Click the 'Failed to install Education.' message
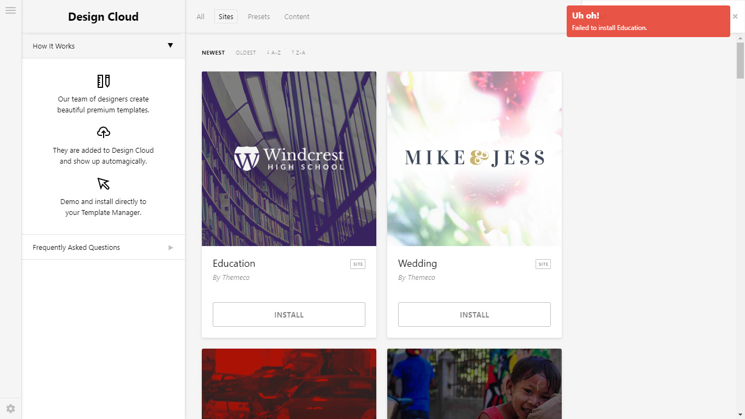Viewport: 745px width, 419px height. [609, 28]
